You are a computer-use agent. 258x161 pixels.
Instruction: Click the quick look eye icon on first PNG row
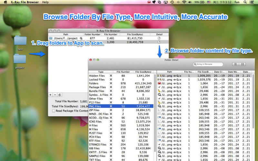(x=174, y=76)
